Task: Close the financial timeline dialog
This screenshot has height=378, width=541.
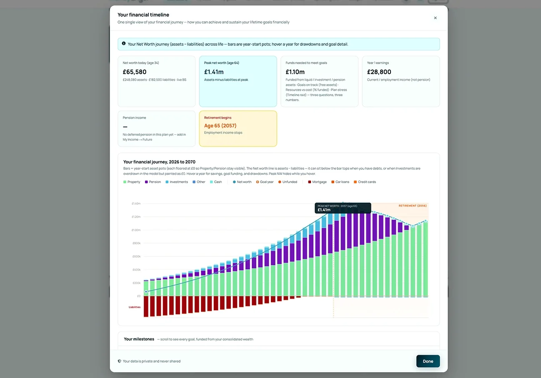Action: 435,18
